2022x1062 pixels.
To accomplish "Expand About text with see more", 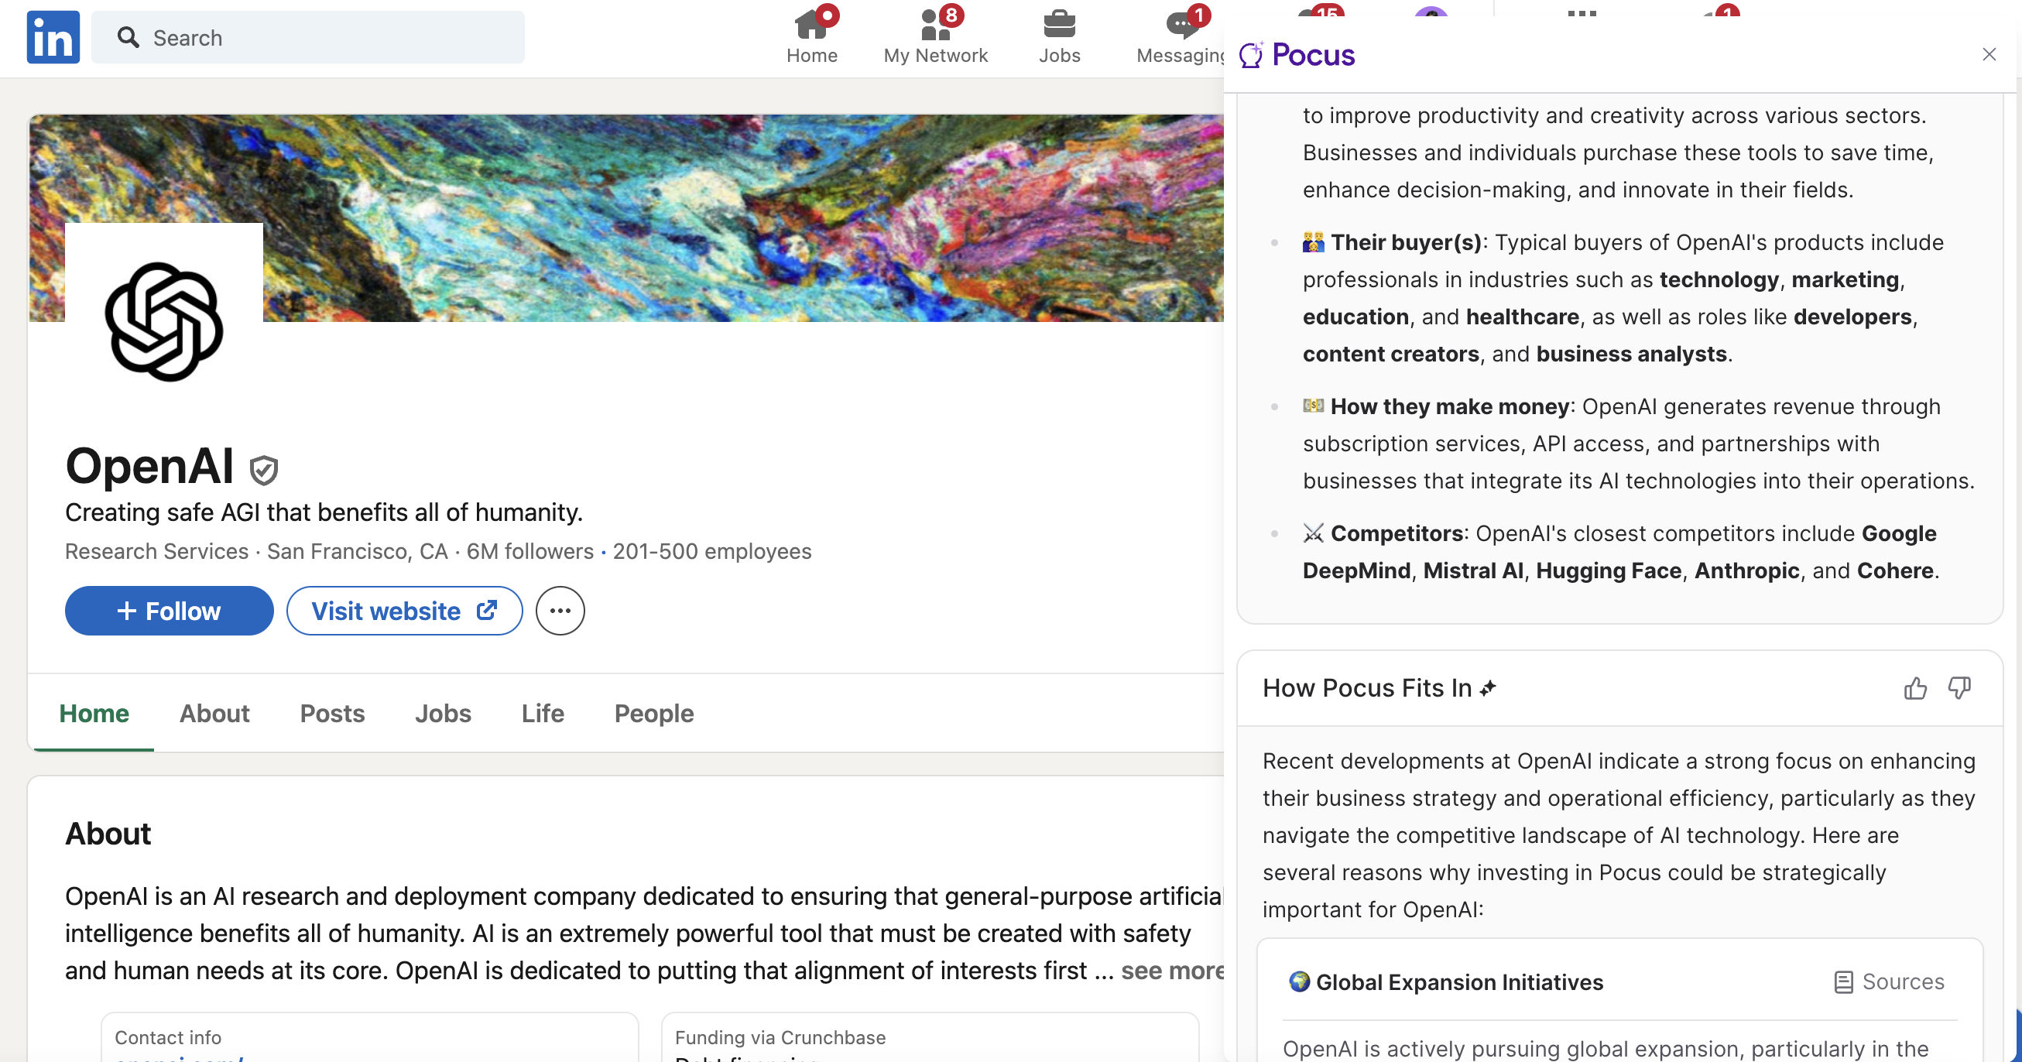I will (1171, 971).
